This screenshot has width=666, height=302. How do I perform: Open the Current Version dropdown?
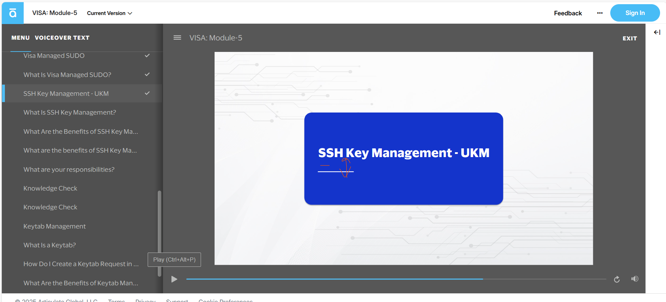tap(109, 13)
